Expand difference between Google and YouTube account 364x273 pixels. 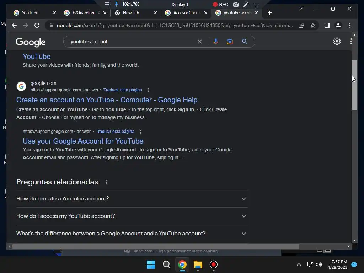pyautogui.click(x=132, y=234)
